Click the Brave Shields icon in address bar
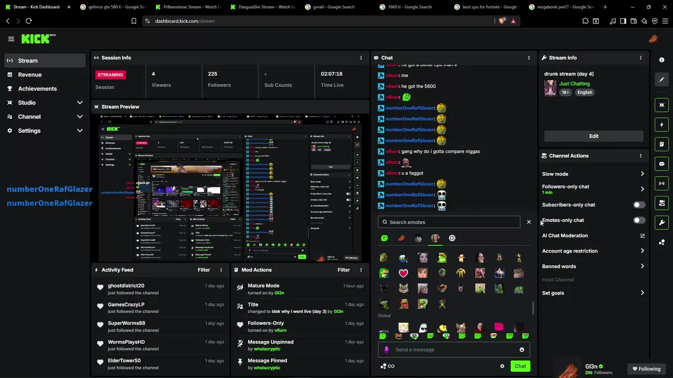 tap(502, 21)
